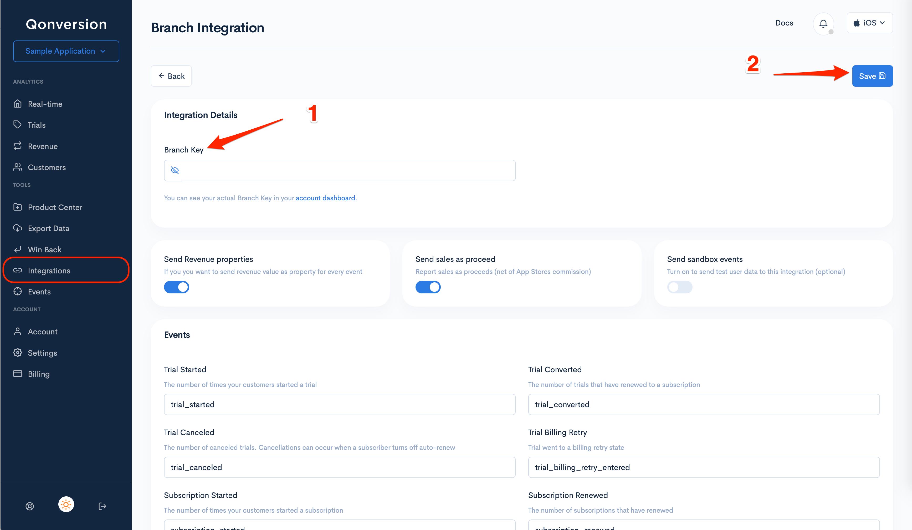The image size is (912, 530).
Task: Click the Subscription Started label
Action: [x=201, y=495]
